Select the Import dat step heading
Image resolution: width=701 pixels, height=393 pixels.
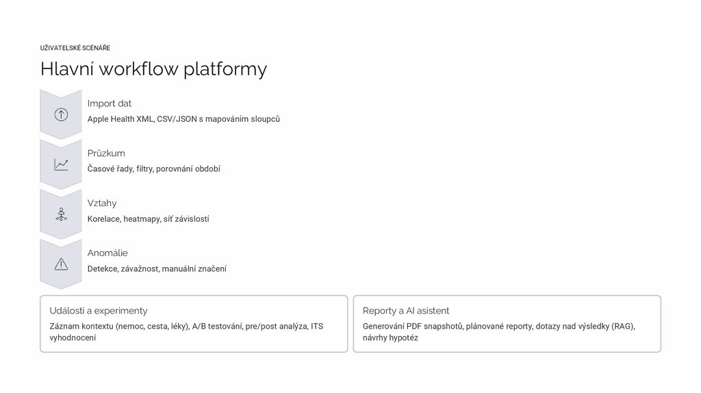click(110, 103)
